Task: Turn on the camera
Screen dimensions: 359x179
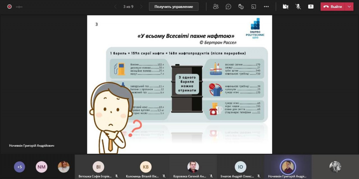Action: 285,7
